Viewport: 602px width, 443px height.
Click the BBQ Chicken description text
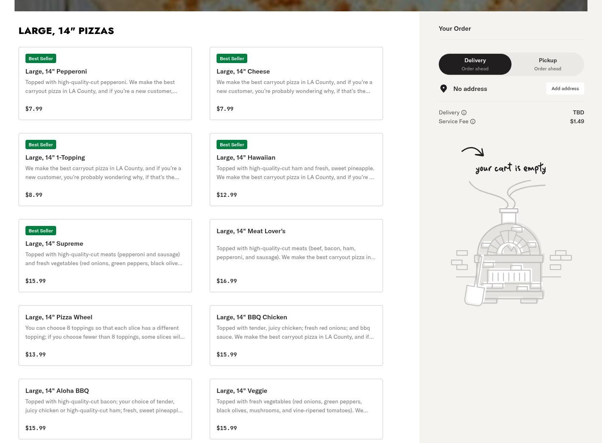click(x=295, y=333)
